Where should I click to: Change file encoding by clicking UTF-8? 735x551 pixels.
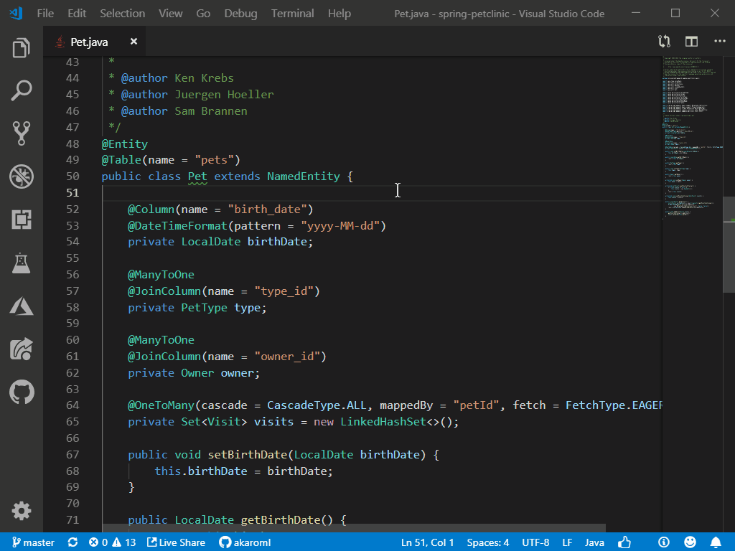(x=535, y=542)
